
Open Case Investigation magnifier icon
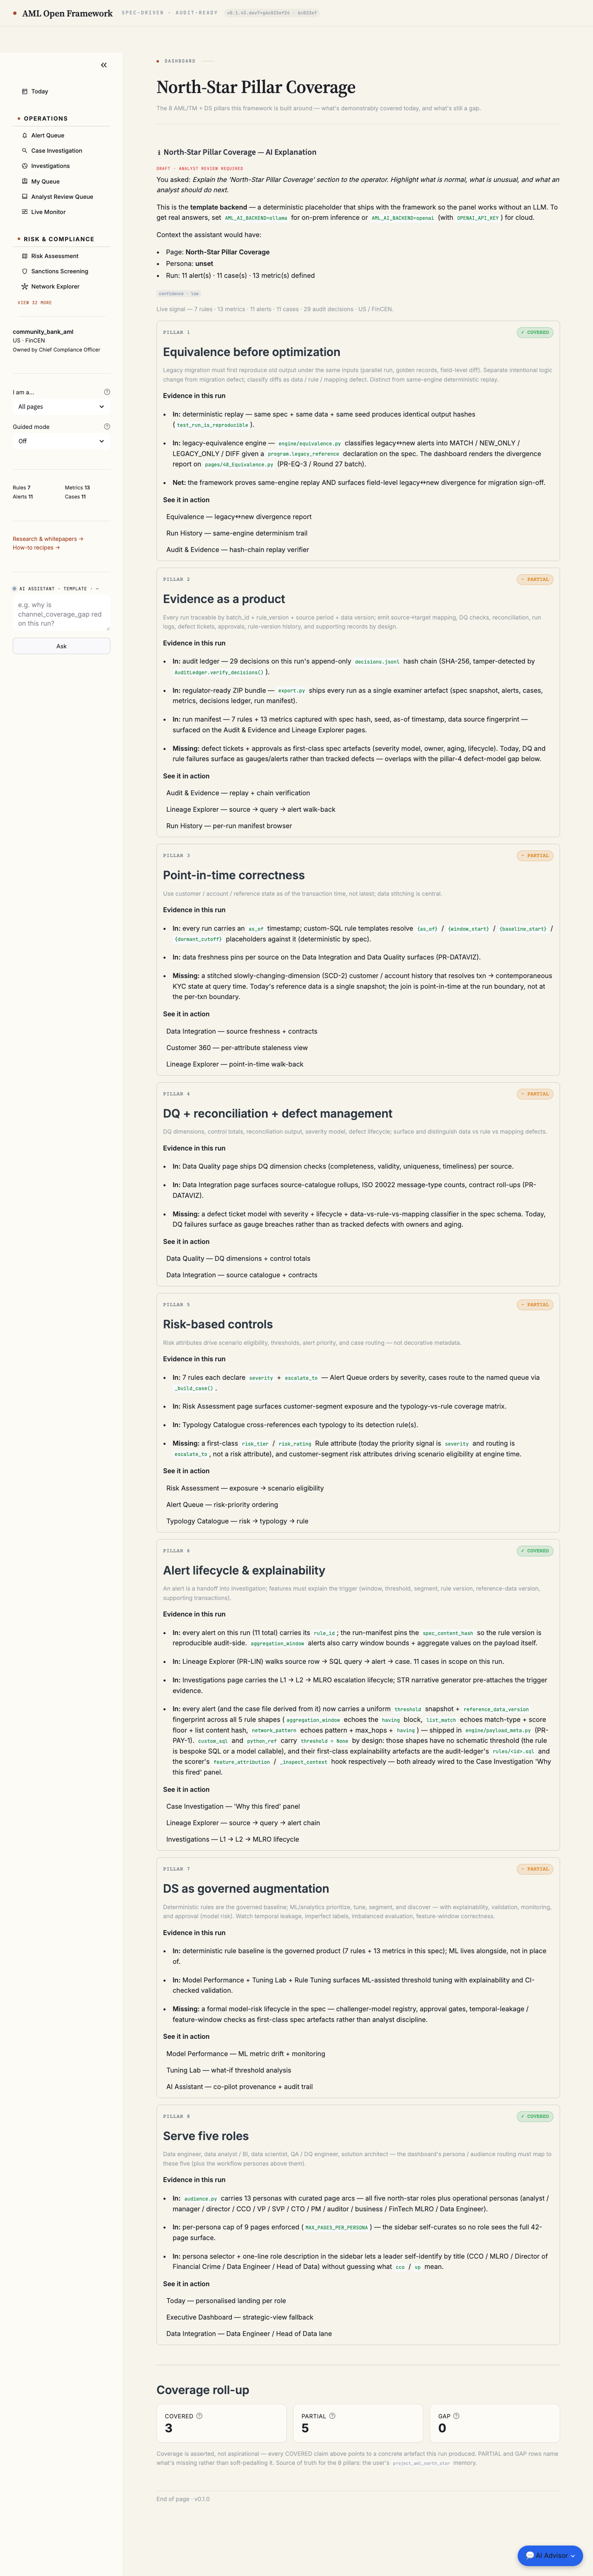[25, 151]
